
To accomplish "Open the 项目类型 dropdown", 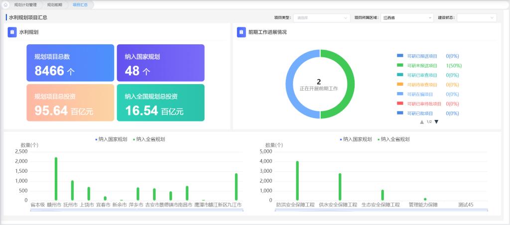I will coord(322,18).
